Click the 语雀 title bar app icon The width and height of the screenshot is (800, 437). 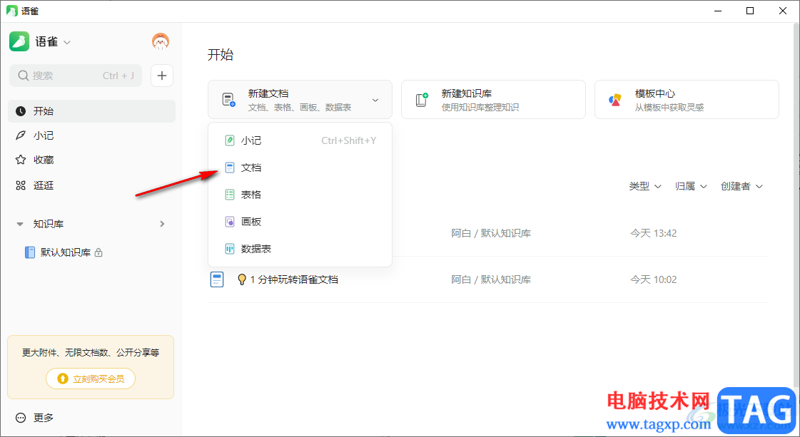(11, 11)
